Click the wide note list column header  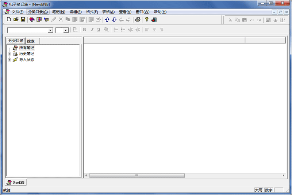tap(164, 40)
